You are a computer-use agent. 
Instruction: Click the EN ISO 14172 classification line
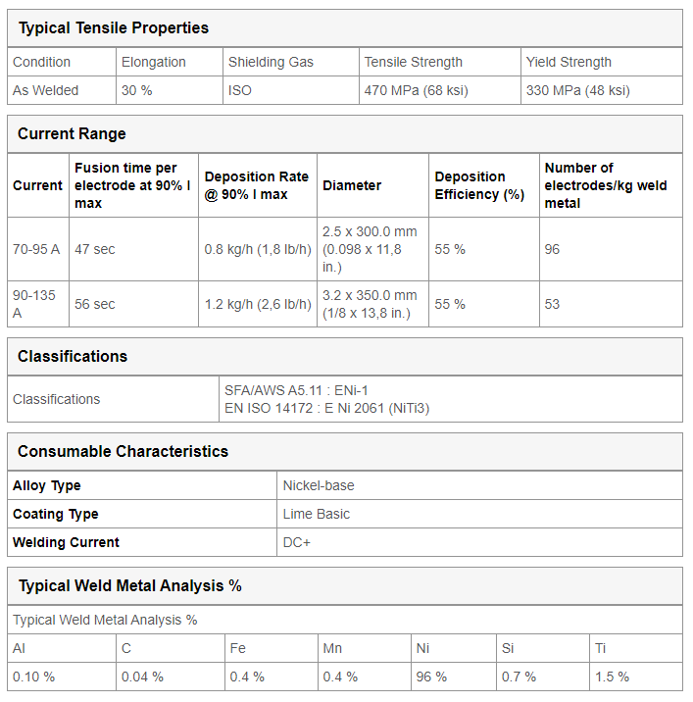tap(326, 408)
